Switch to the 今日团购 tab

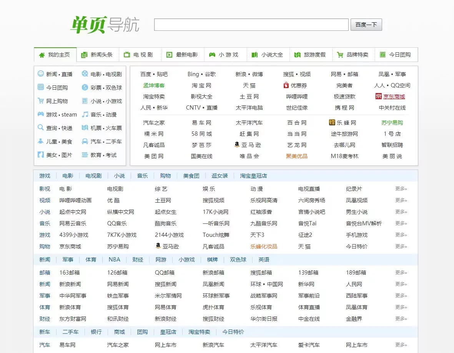396,55
